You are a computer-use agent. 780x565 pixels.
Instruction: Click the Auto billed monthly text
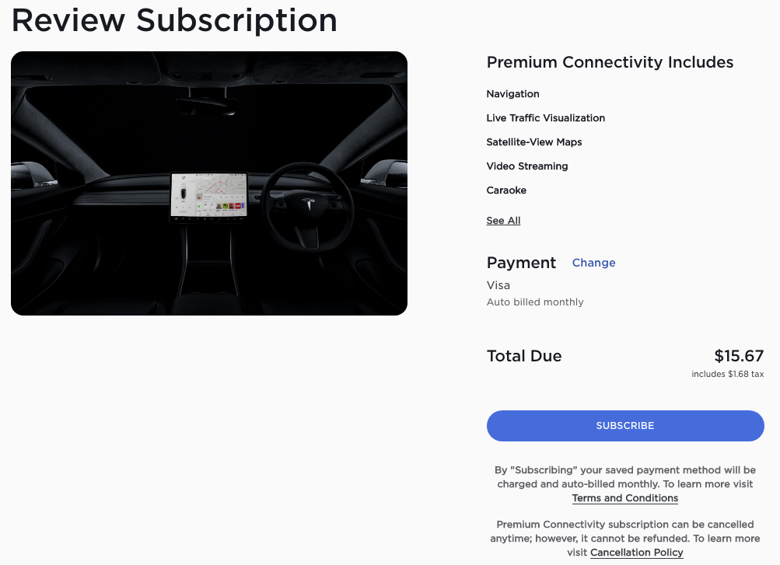[x=534, y=302]
